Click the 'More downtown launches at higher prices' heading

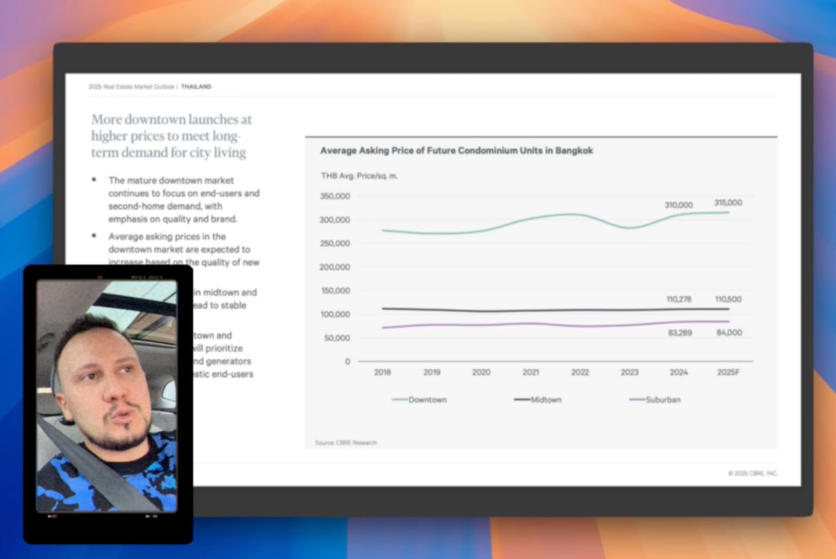pos(172,136)
